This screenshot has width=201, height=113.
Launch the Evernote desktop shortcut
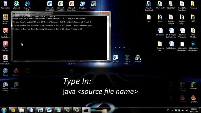[x=94, y=5]
